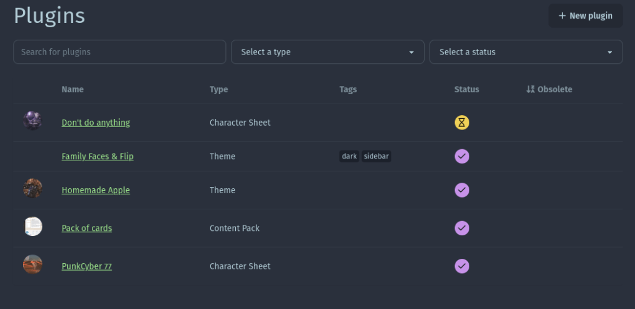Viewport: 635px width, 309px height.
Task: Click the New plugin button
Action: (x=585, y=15)
